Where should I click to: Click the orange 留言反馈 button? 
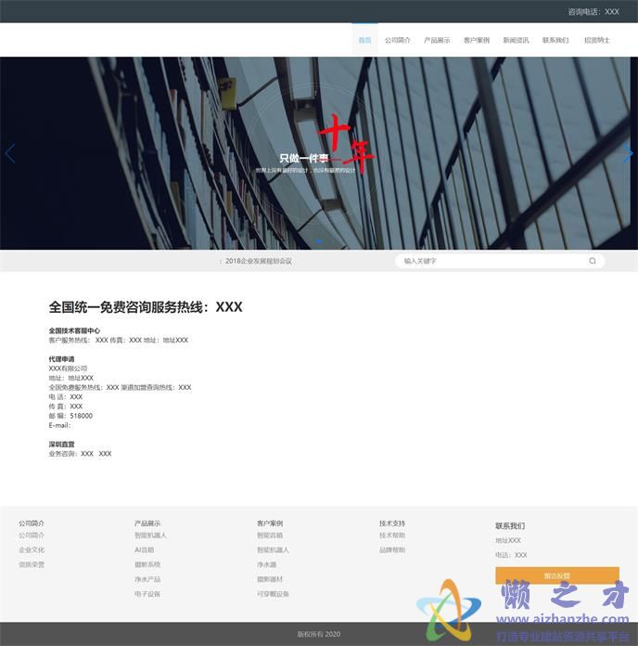[557, 575]
